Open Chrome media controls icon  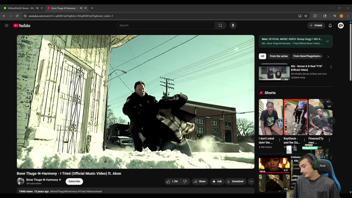[x=335, y=16]
